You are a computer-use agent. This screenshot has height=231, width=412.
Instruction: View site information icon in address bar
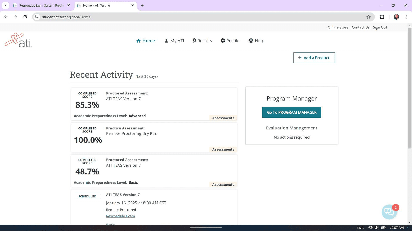pyautogui.click(x=37, y=17)
